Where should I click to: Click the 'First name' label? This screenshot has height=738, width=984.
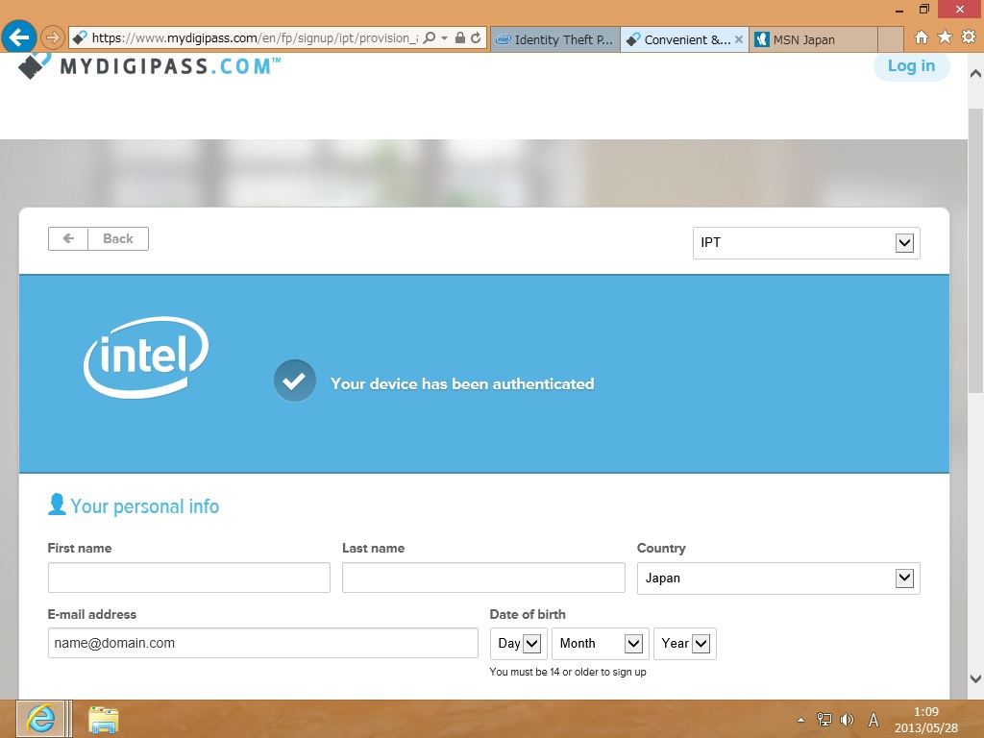click(x=80, y=548)
